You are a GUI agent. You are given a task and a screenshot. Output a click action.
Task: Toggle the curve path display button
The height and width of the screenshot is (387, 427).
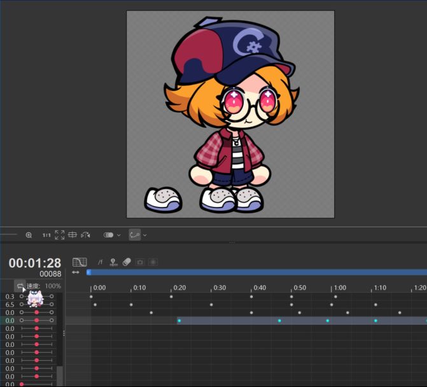click(134, 235)
